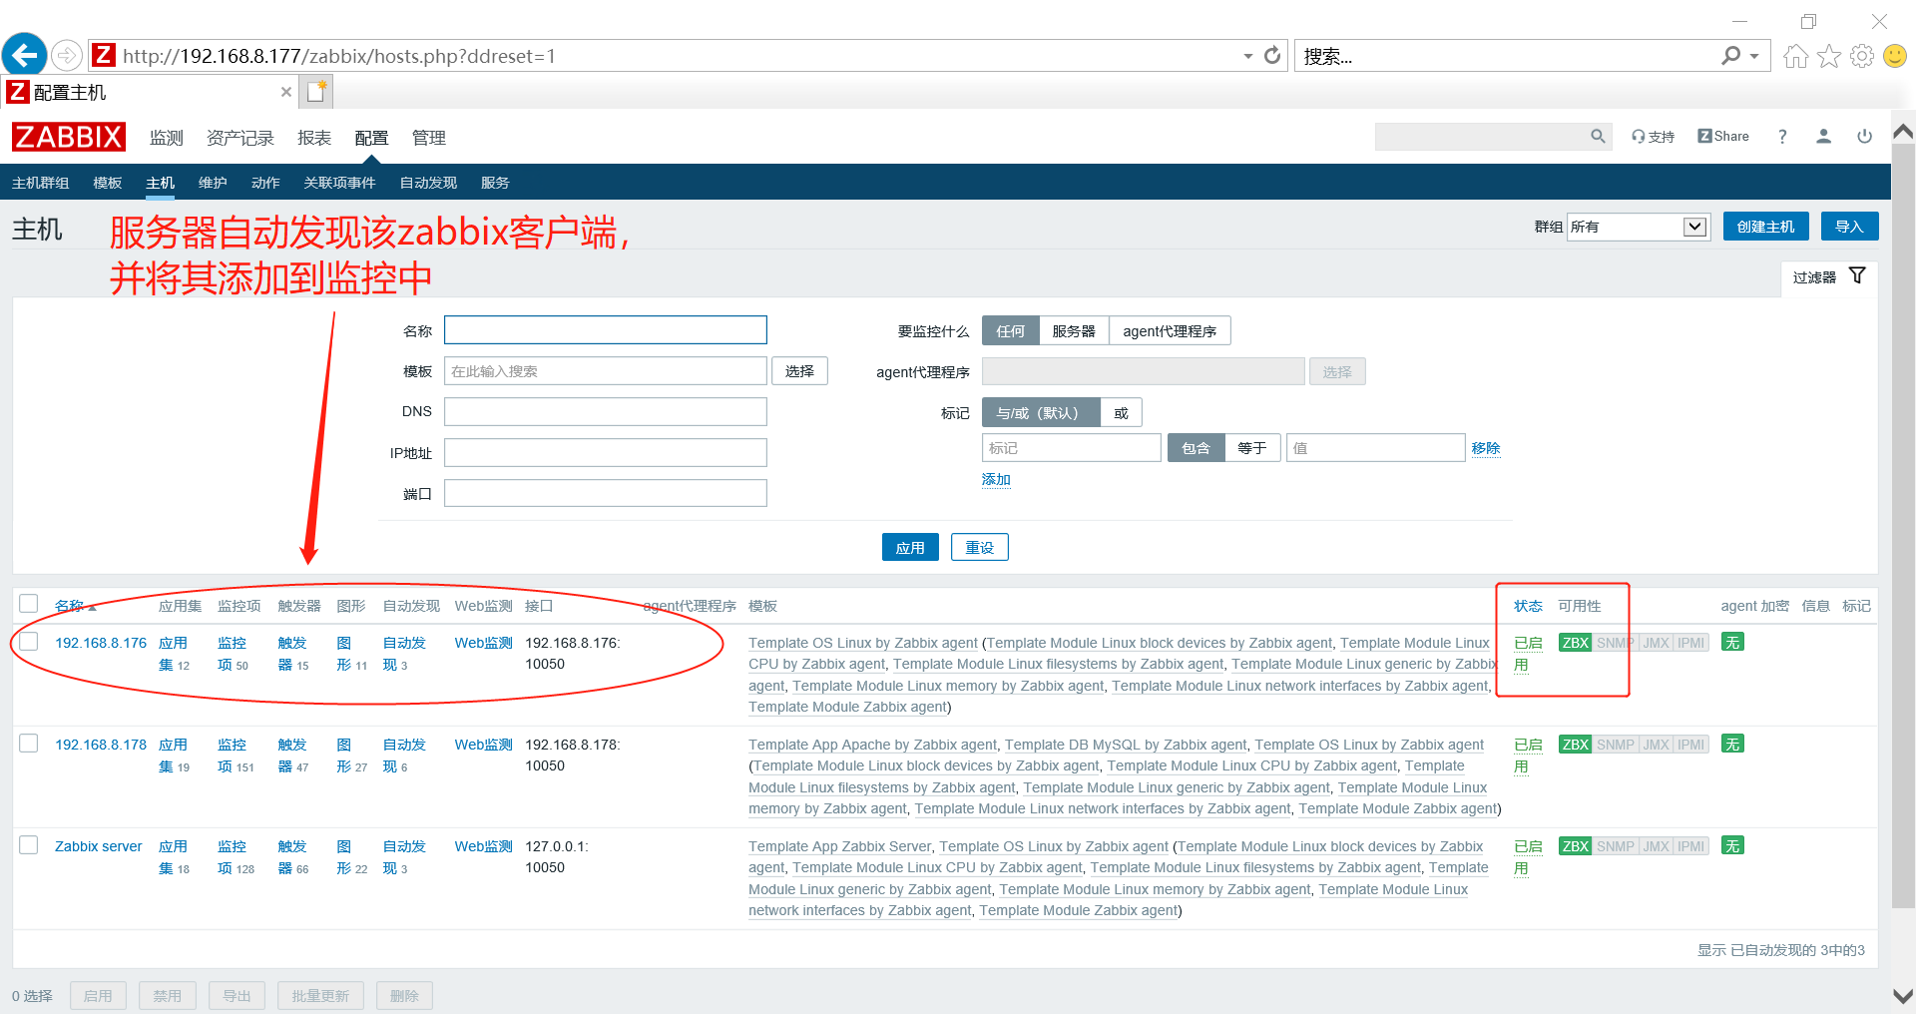Image resolution: width=1916 pixels, height=1014 pixels.
Task: Tick the select-all hosts checkbox
Action: [x=29, y=603]
